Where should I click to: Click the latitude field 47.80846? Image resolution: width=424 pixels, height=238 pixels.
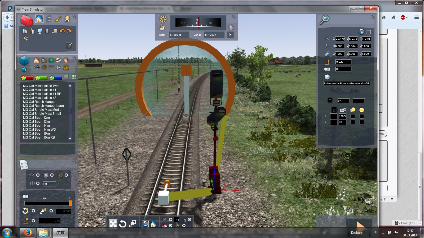[179, 35]
